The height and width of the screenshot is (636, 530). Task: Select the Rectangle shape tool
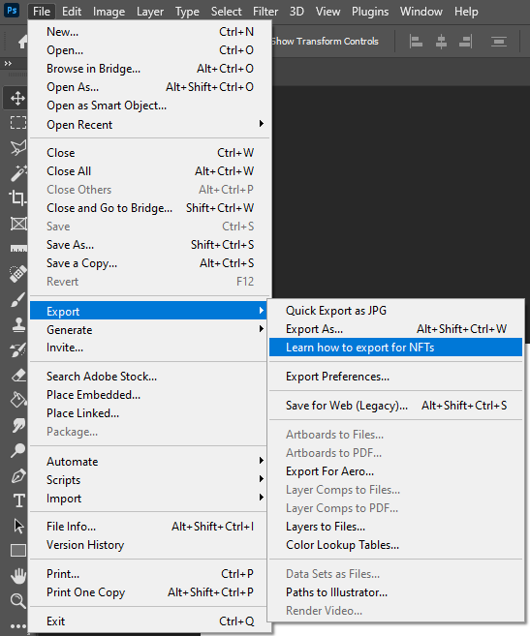point(18,551)
